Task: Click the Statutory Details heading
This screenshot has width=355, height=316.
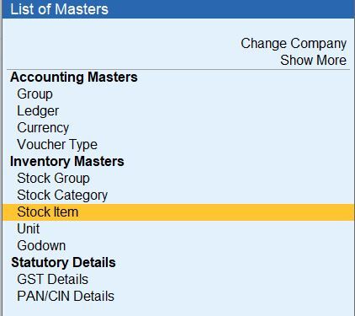Action: pyautogui.click(x=63, y=262)
